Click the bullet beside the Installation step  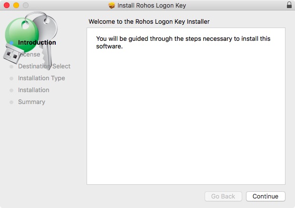[x=12, y=90]
